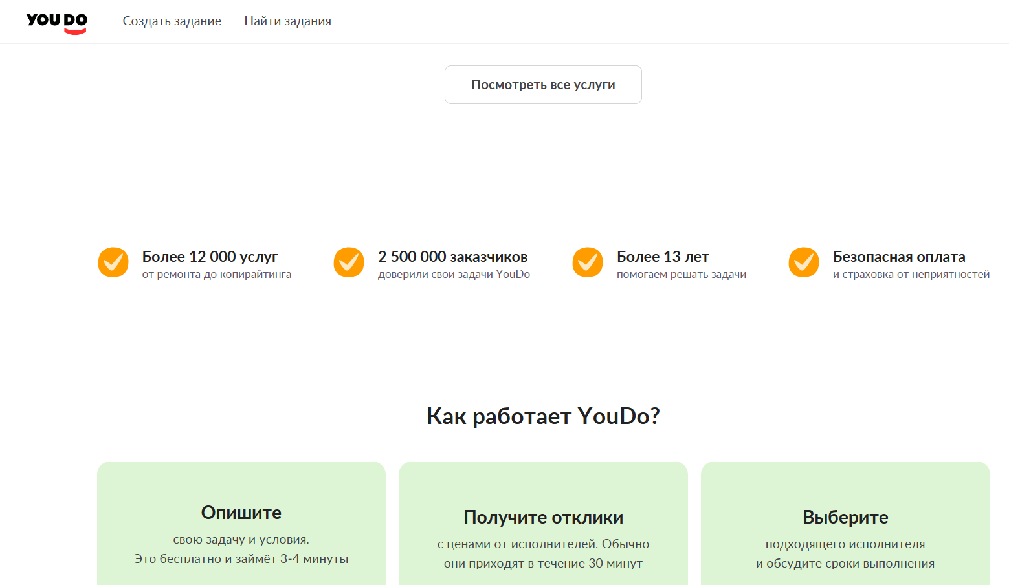Screen dimensions: 1009x585
Task: Click the checkmark icon beside 'Безопасная оплата'
Action: click(x=804, y=262)
